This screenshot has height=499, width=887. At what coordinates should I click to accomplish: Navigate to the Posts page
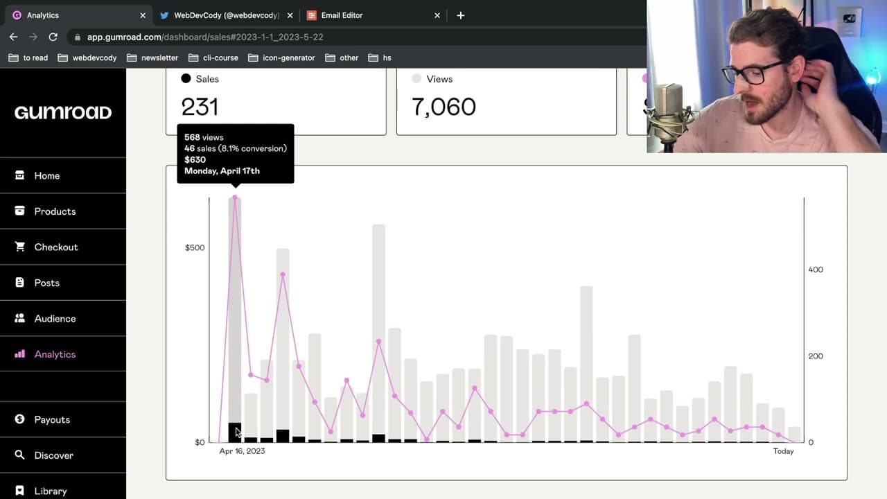63,282
